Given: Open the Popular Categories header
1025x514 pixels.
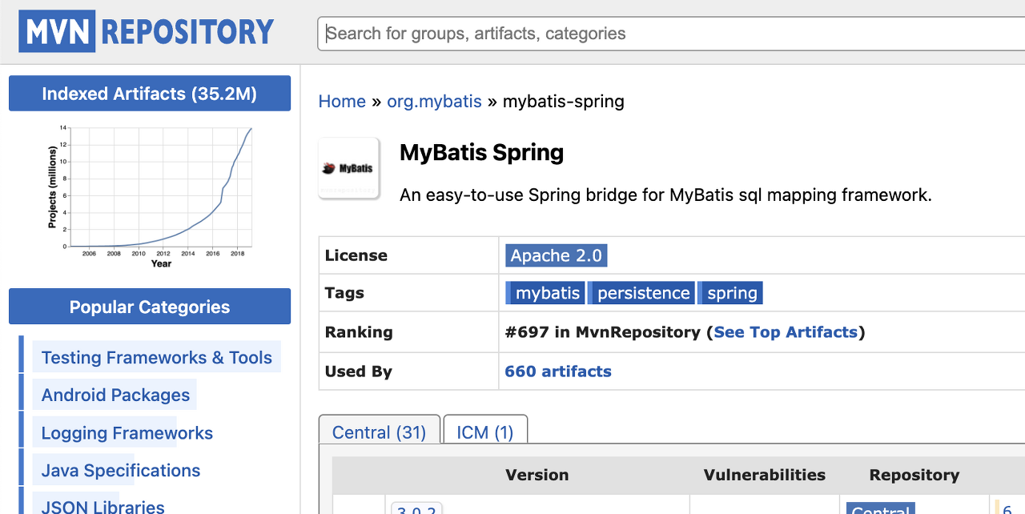Looking at the screenshot, I should pyautogui.click(x=150, y=307).
